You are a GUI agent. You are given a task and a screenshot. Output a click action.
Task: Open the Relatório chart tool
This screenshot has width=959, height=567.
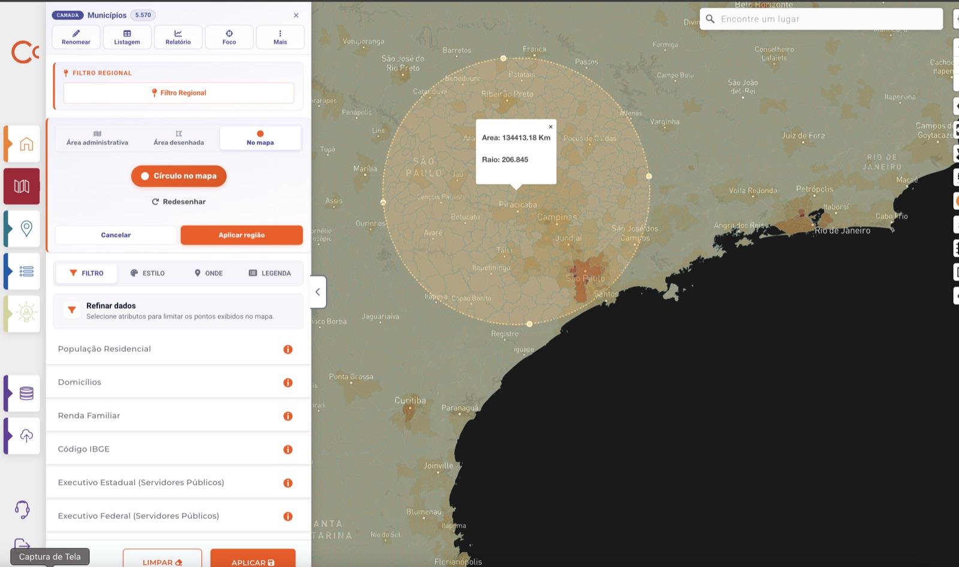178,37
